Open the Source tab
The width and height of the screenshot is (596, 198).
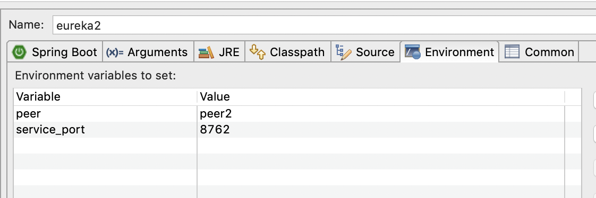pyautogui.click(x=365, y=52)
